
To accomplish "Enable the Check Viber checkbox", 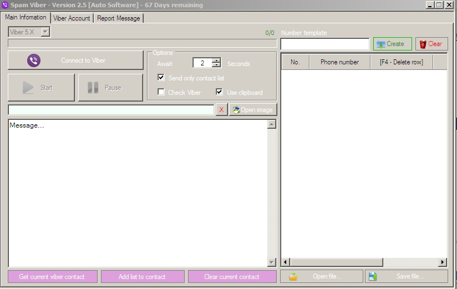I will tap(161, 92).
